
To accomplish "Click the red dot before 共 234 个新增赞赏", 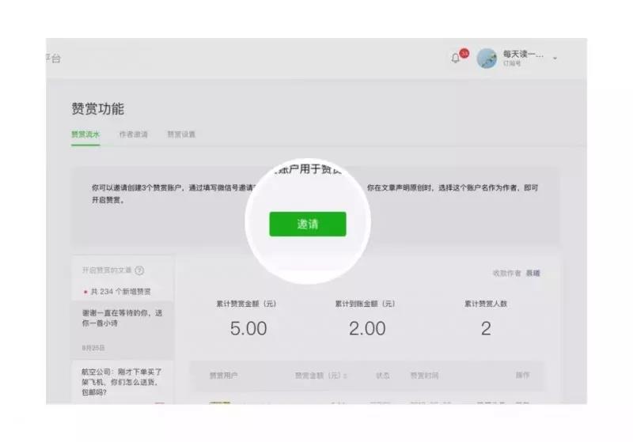I will pos(85,292).
